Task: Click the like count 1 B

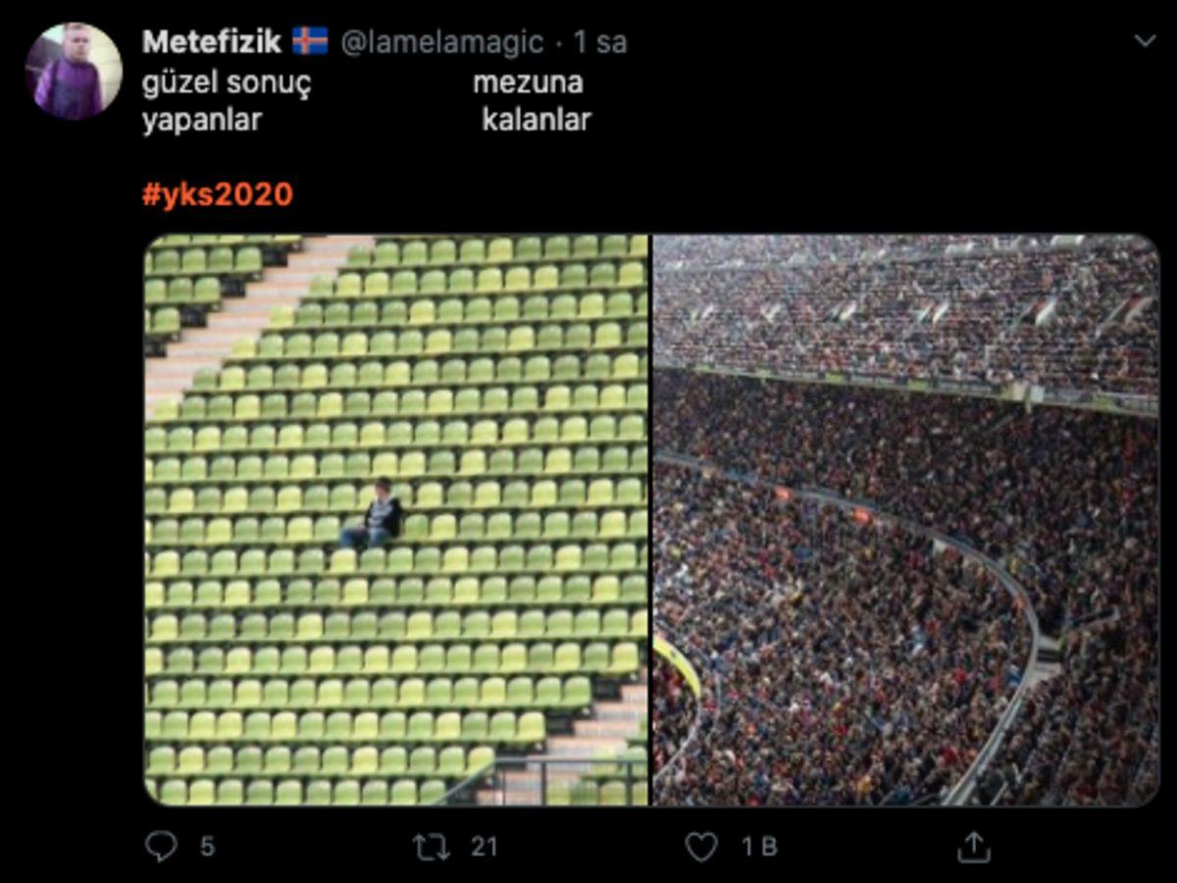Action: pyautogui.click(x=759, y=847)
